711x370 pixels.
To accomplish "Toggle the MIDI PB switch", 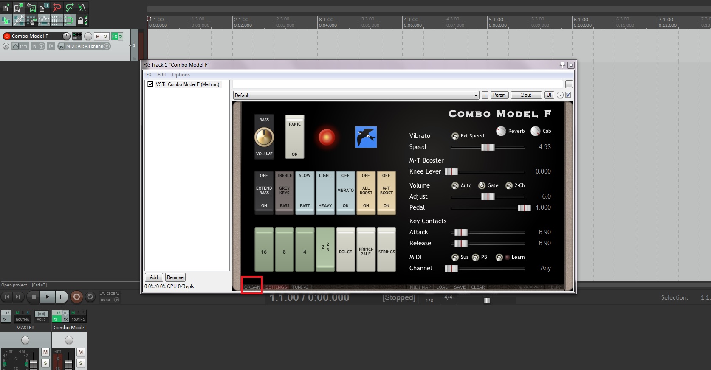I will pos(475,257).
